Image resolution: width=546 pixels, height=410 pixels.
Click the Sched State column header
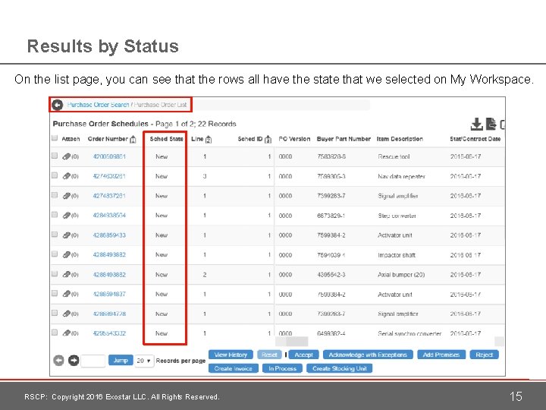[x=166, y=139]
